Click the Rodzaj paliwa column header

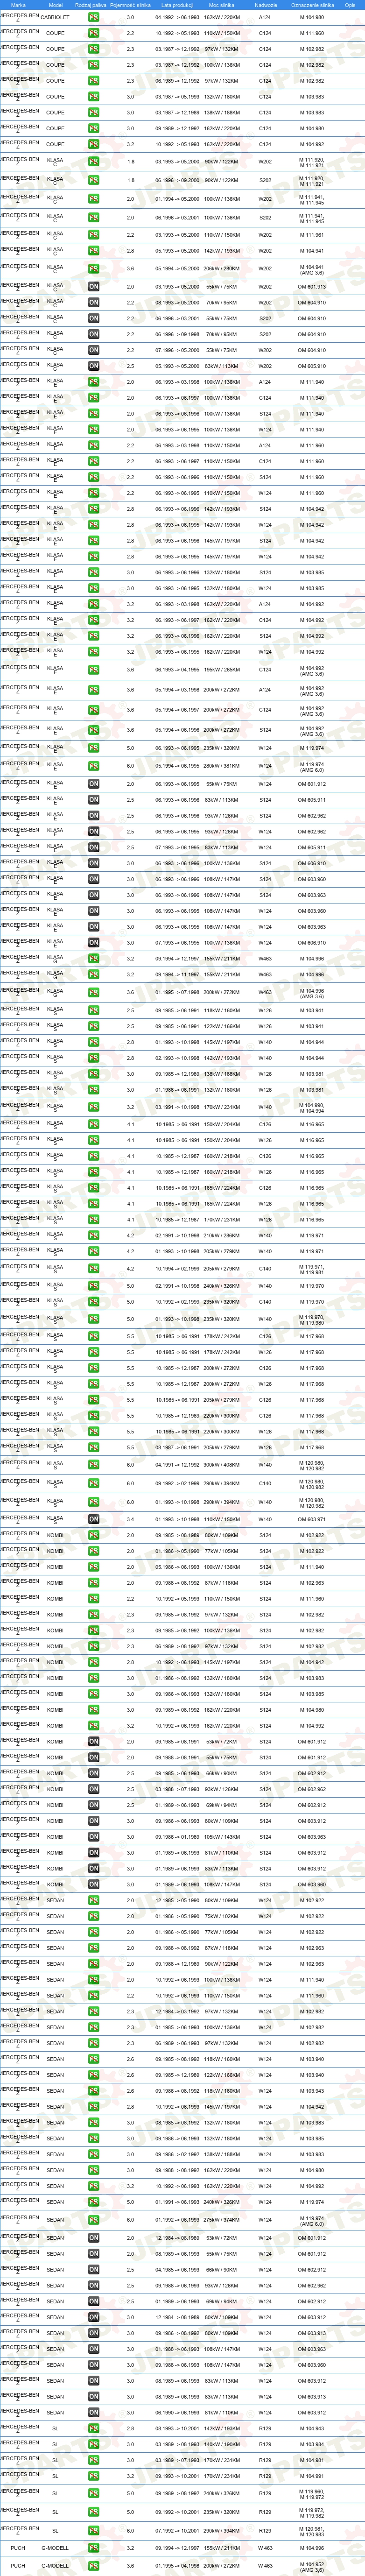pyautogui.click(x=91, y=5)
